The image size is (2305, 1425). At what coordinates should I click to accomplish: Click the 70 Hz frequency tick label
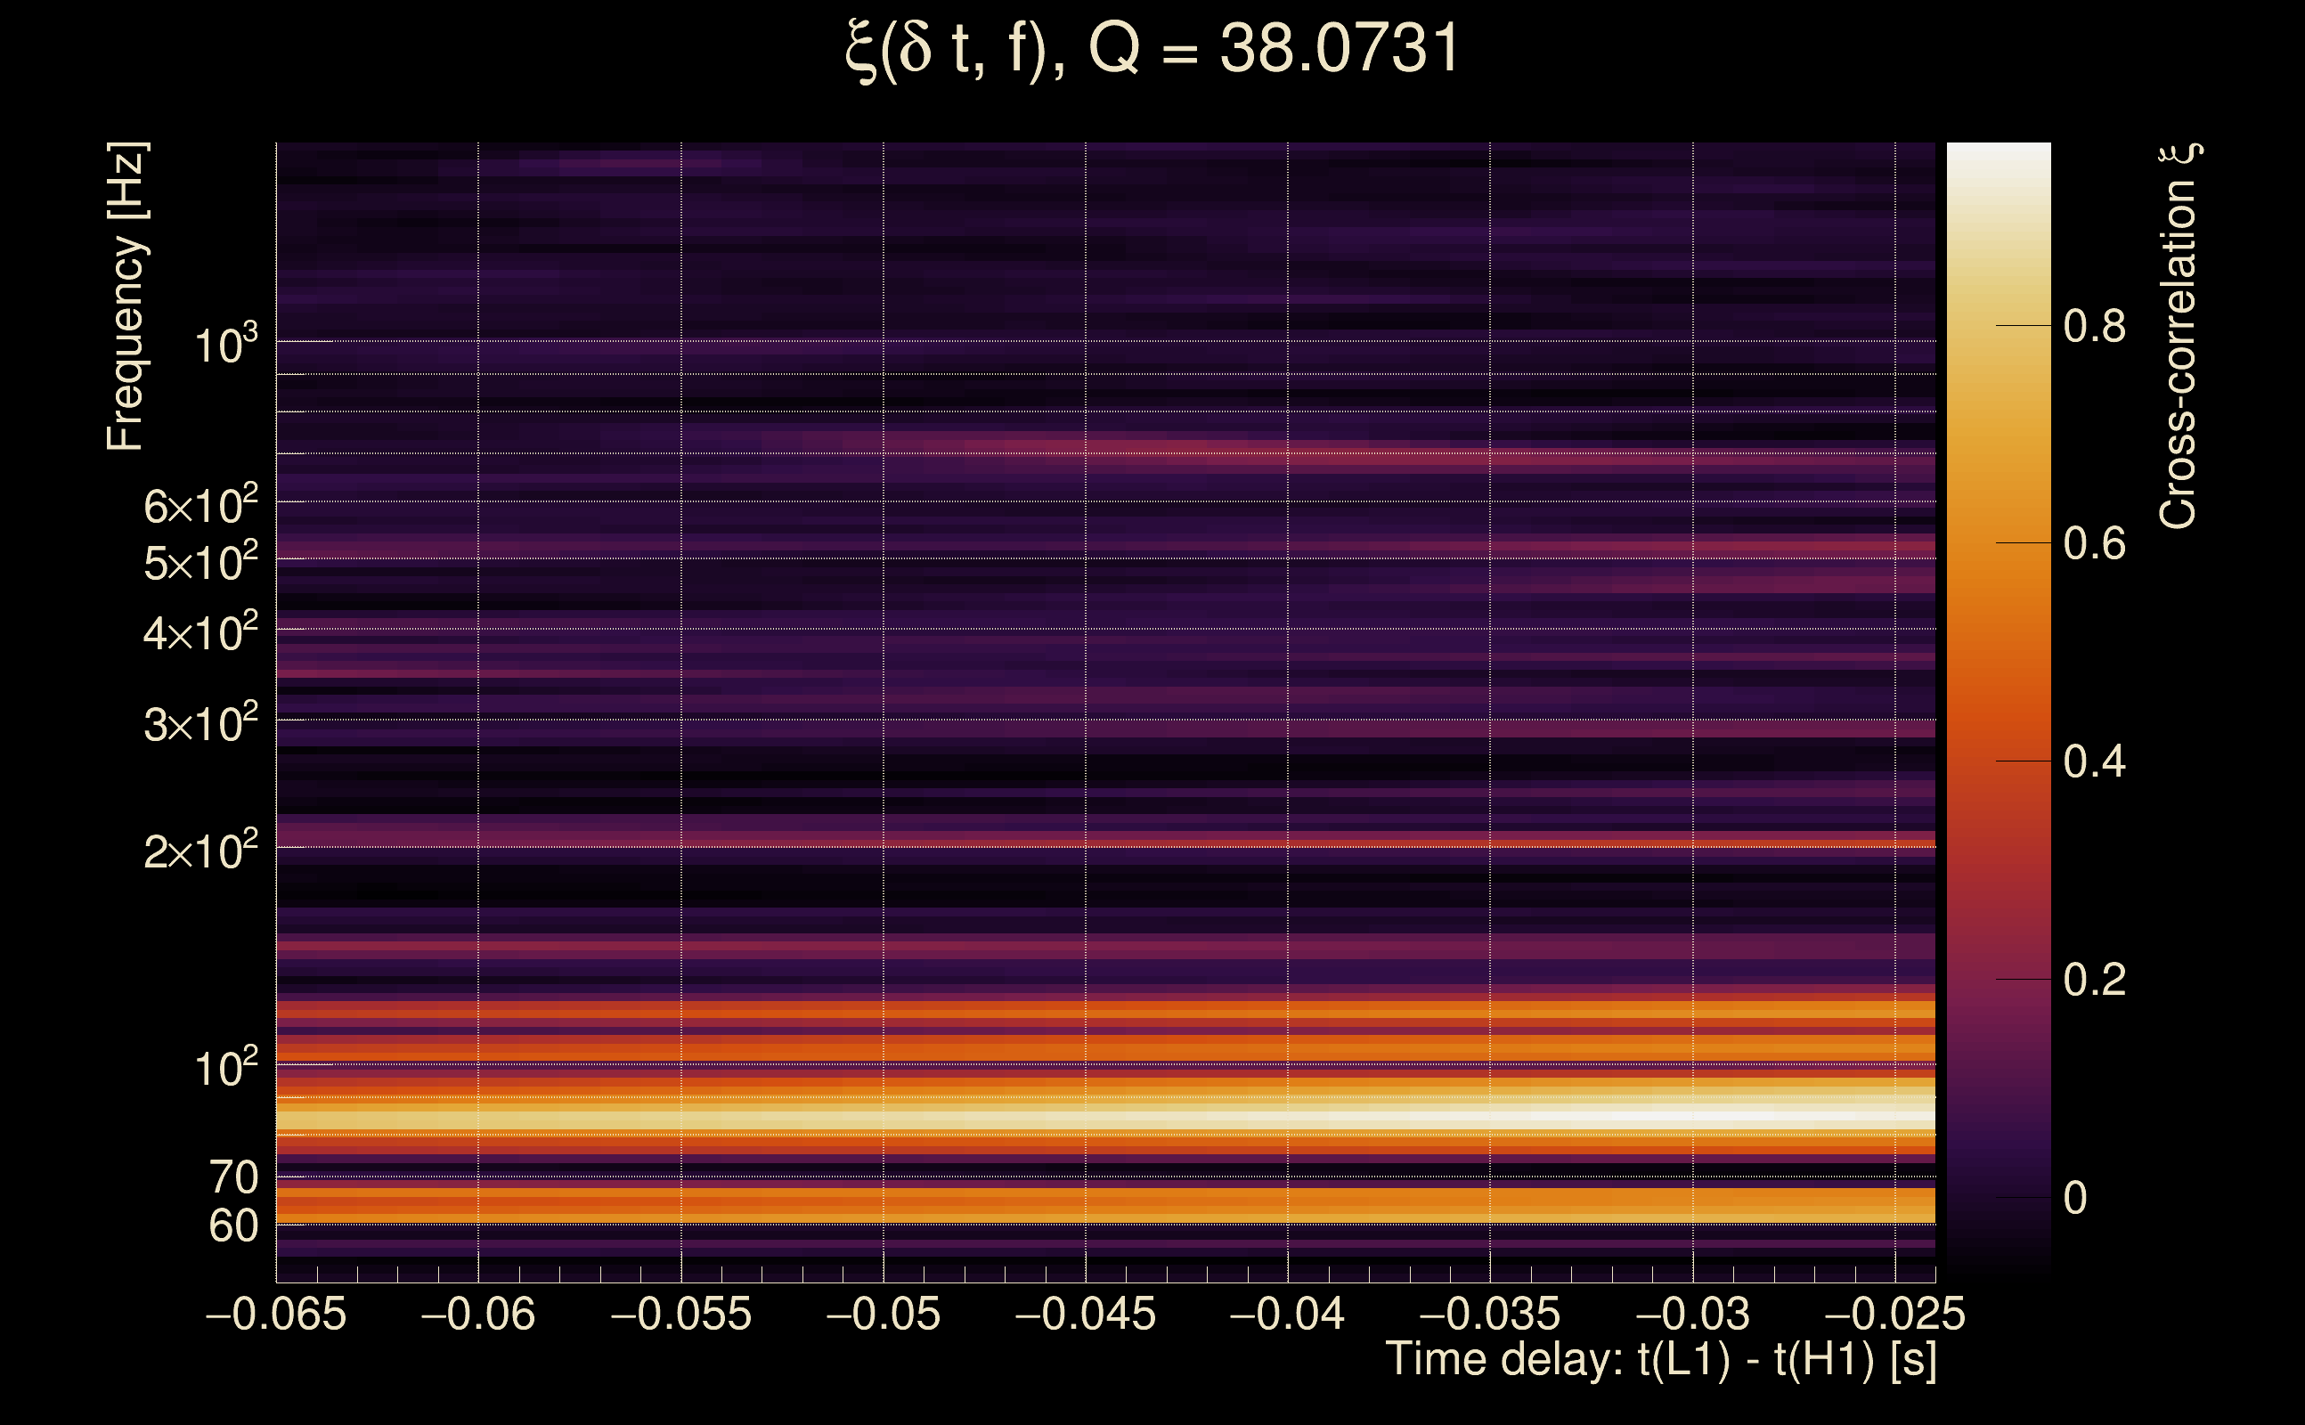pos(232,1177)
